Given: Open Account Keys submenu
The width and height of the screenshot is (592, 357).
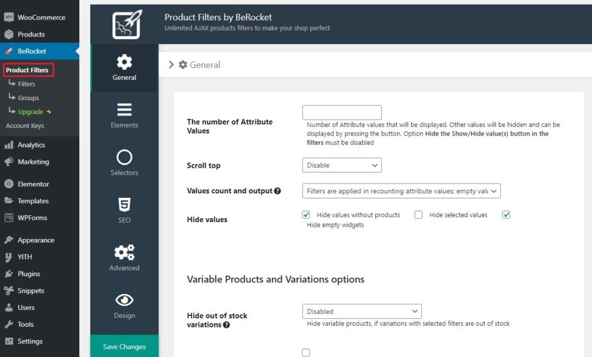Looking at the screenshot, I should (x=25, y=126).
